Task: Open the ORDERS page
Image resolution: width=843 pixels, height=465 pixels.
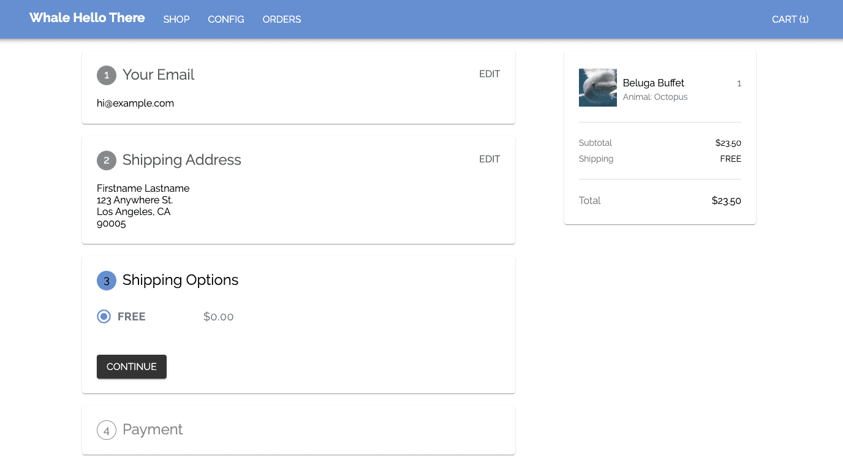Action: (282, 20)
